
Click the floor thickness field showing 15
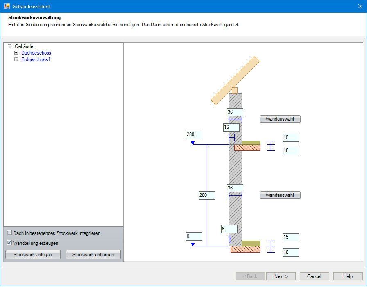click(x=290, y=237)
